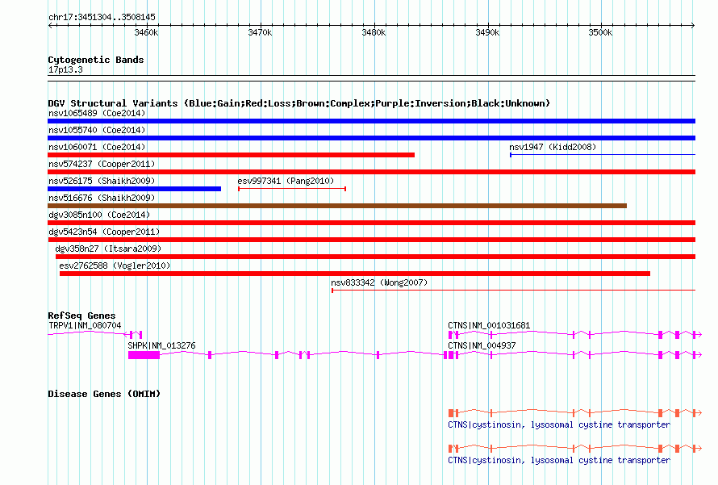Click the CTNS|NM_001031681 transcript label

click(489, 326)
